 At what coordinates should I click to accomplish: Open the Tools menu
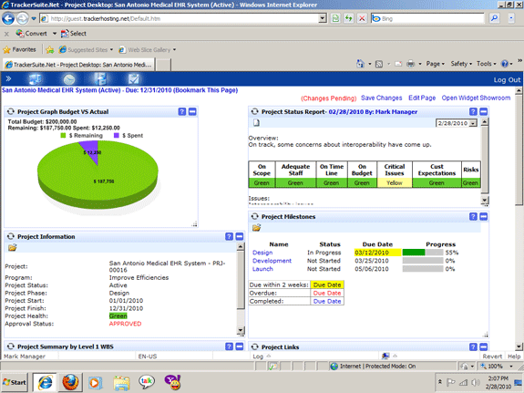pos(486,64)
